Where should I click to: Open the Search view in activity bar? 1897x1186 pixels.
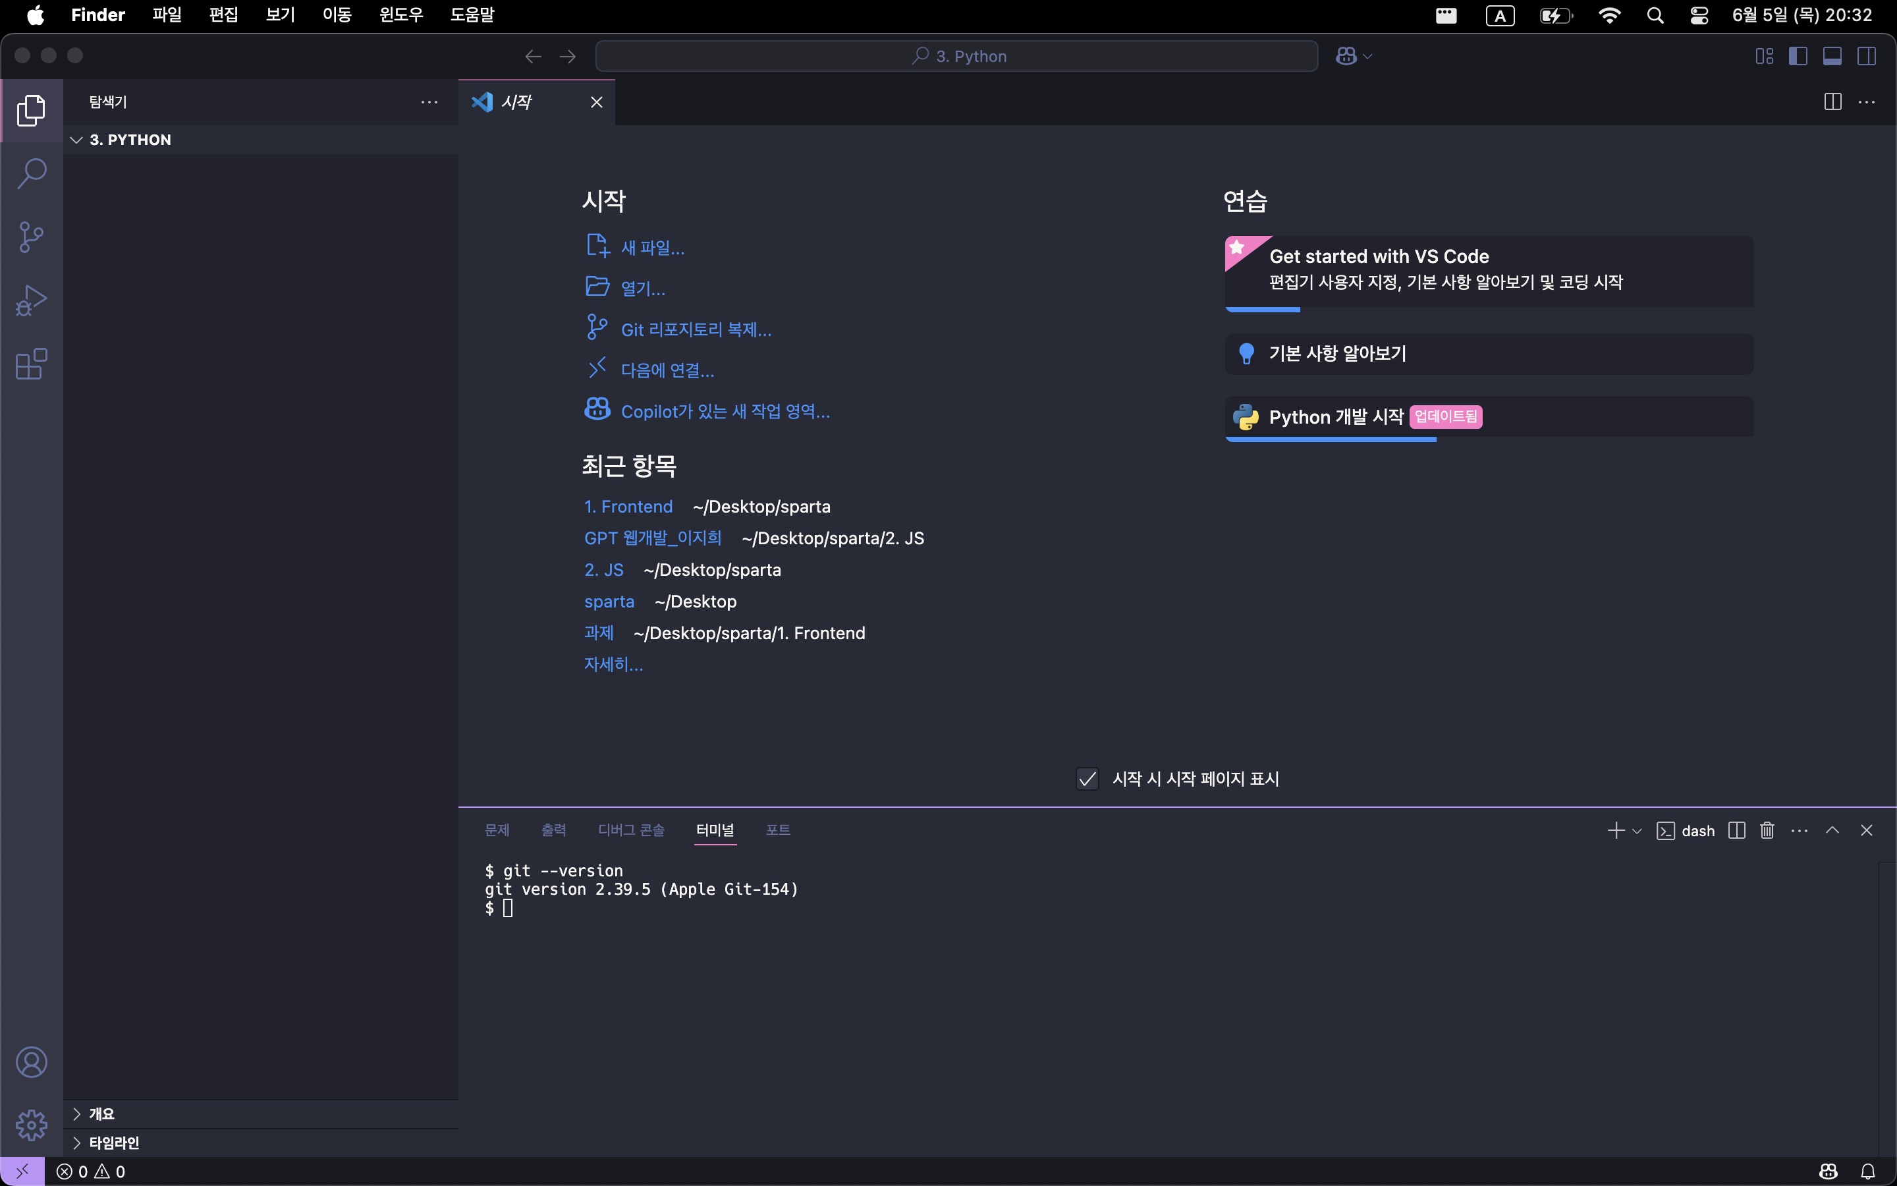point(32,173)
